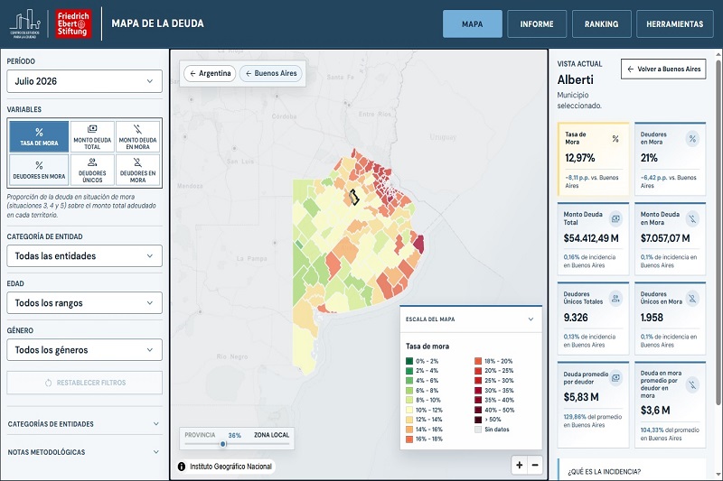Click the Deuda en mora promedio value $3,6 M
The height and width of the screenshot is (481, 723).
pos(654,410)
